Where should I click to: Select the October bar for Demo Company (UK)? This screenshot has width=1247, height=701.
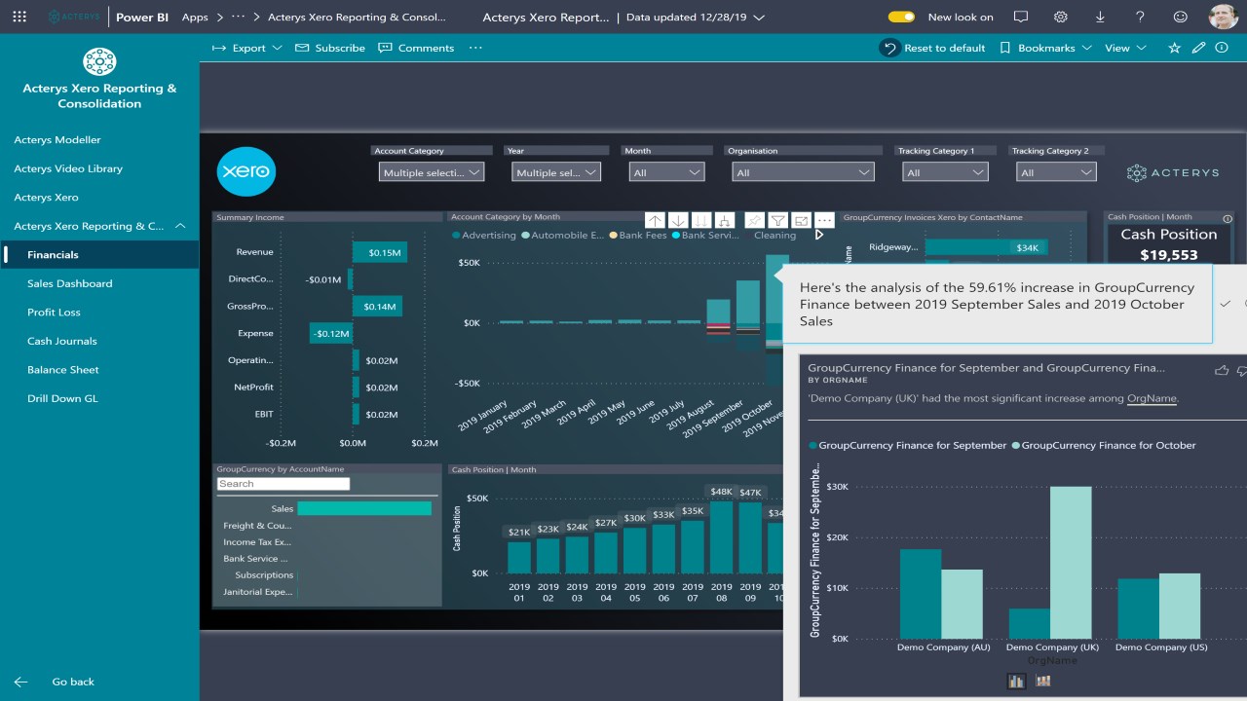tap(1070, 563)
